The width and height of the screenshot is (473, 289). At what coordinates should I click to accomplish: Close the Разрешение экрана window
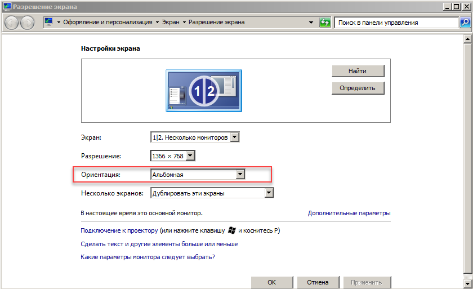466,6
